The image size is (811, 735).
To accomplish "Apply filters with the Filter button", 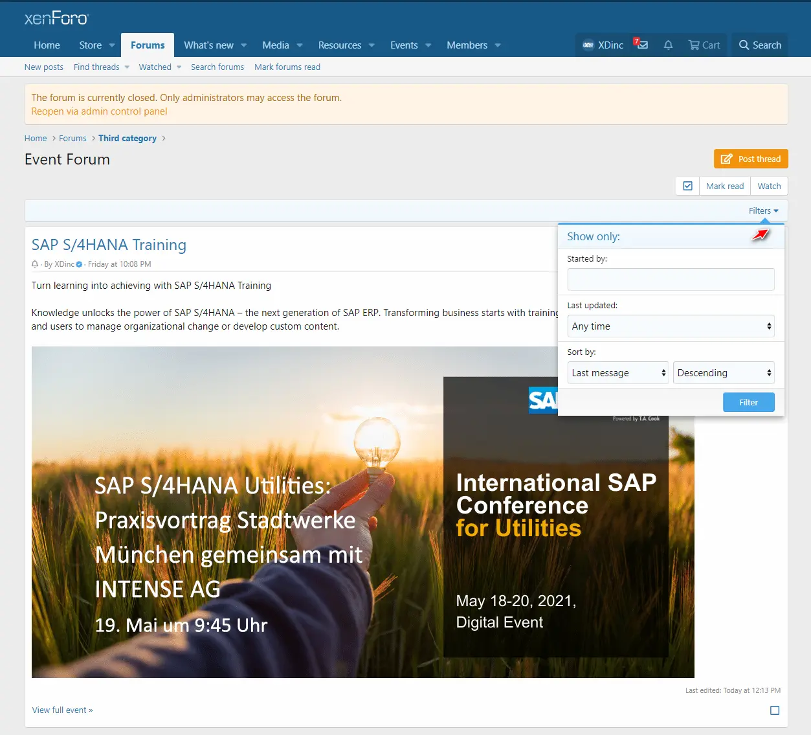I will click(x=748, y=402).
